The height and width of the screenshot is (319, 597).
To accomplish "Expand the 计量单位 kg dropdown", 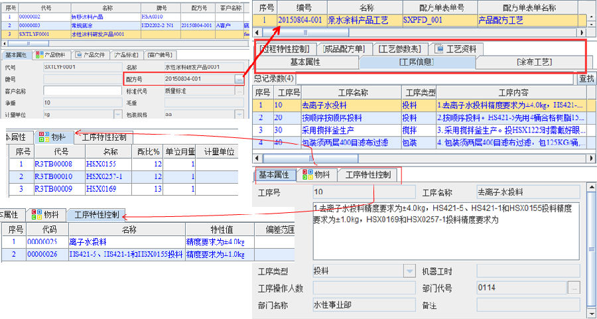I will [x=117, y=114].
